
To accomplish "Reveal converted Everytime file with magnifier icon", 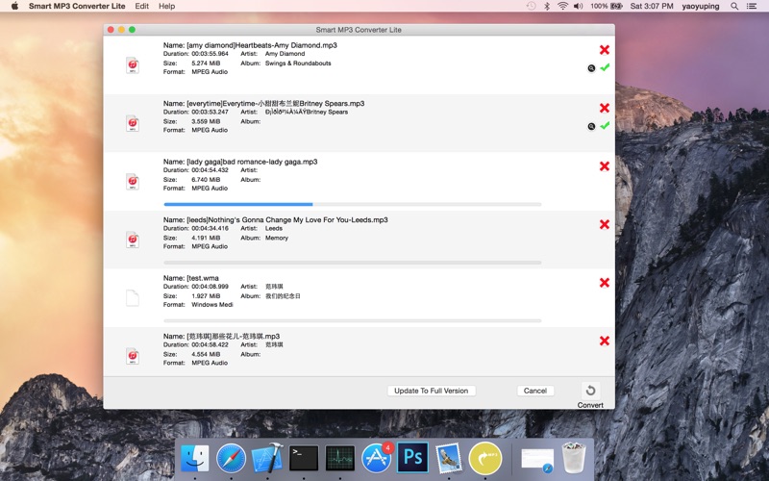I will 591,127.
